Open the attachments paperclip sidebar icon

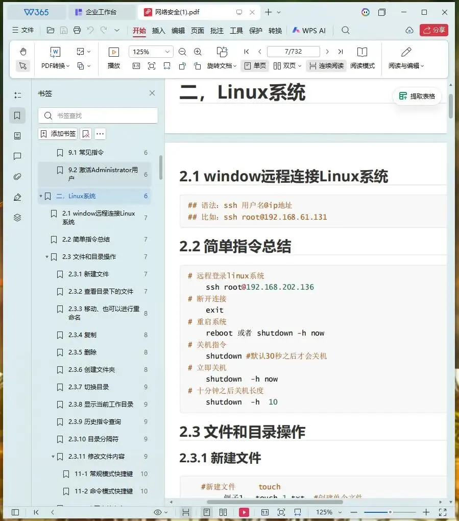click(x=17, y=176)
